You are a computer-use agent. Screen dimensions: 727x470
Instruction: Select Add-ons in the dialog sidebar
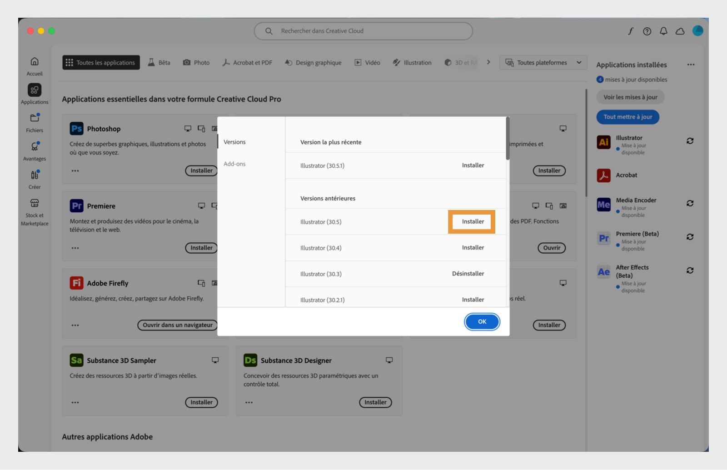pyautogui.click(x=234, y=164)
